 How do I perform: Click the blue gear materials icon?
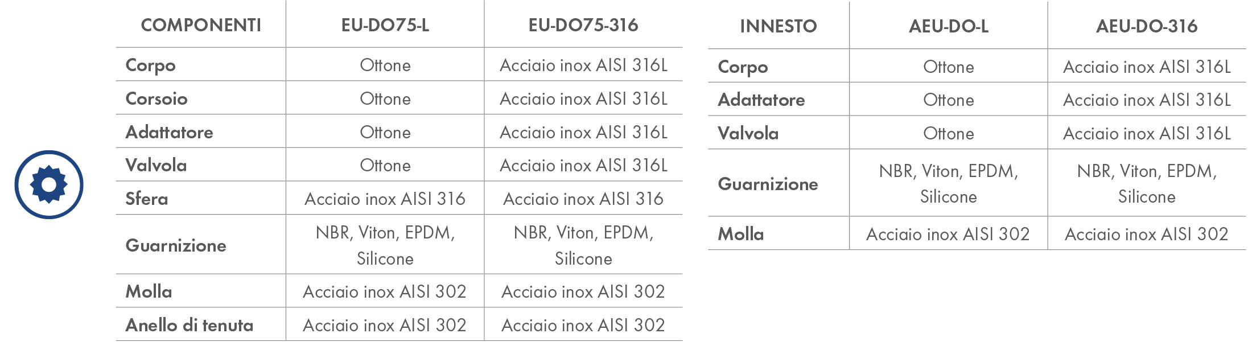click(x=49, y=184)
